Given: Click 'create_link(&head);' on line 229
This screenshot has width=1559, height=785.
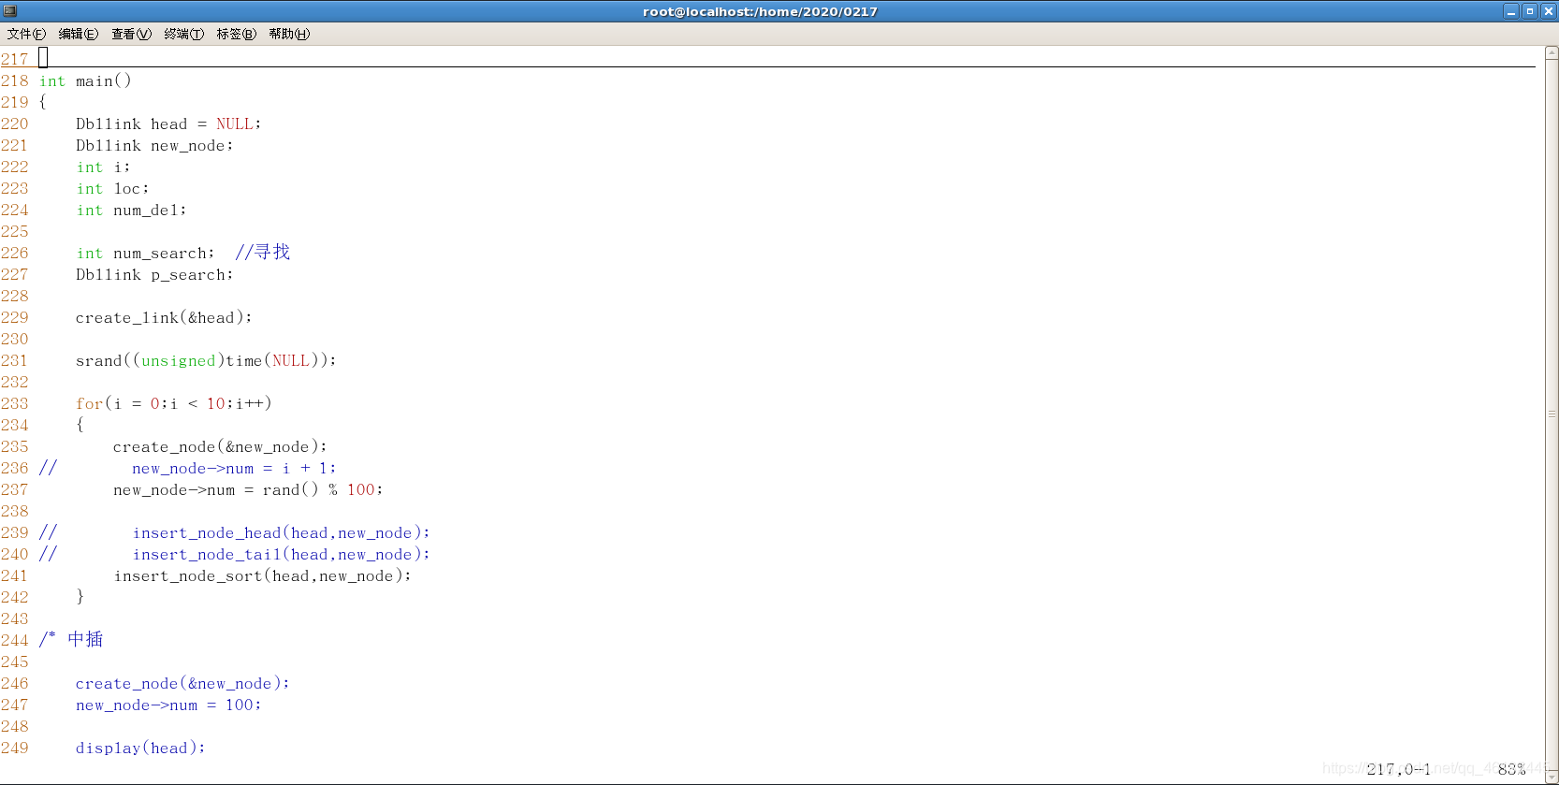Looking at the screenshot, I should (x=164, y=318).
